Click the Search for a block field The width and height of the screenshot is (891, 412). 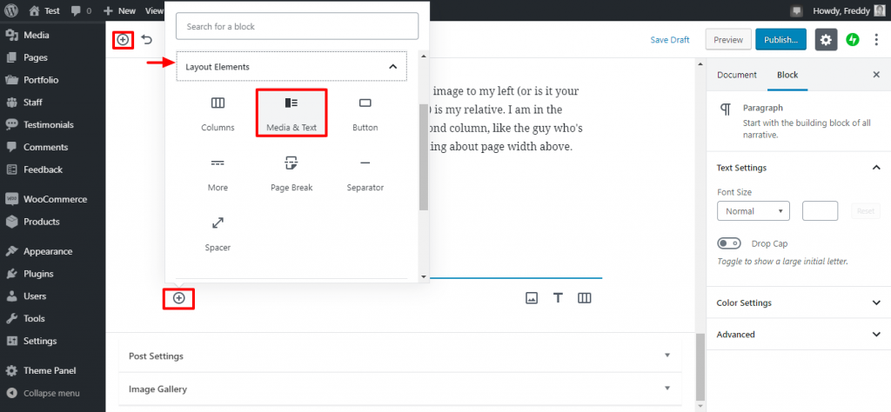coord(297,27)
